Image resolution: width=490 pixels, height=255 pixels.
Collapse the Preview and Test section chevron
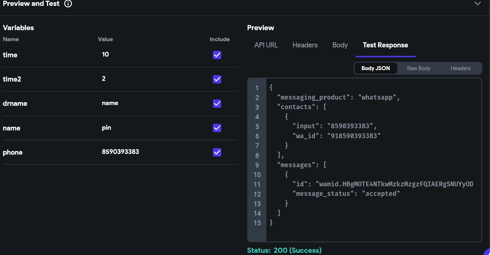[478, 4]
